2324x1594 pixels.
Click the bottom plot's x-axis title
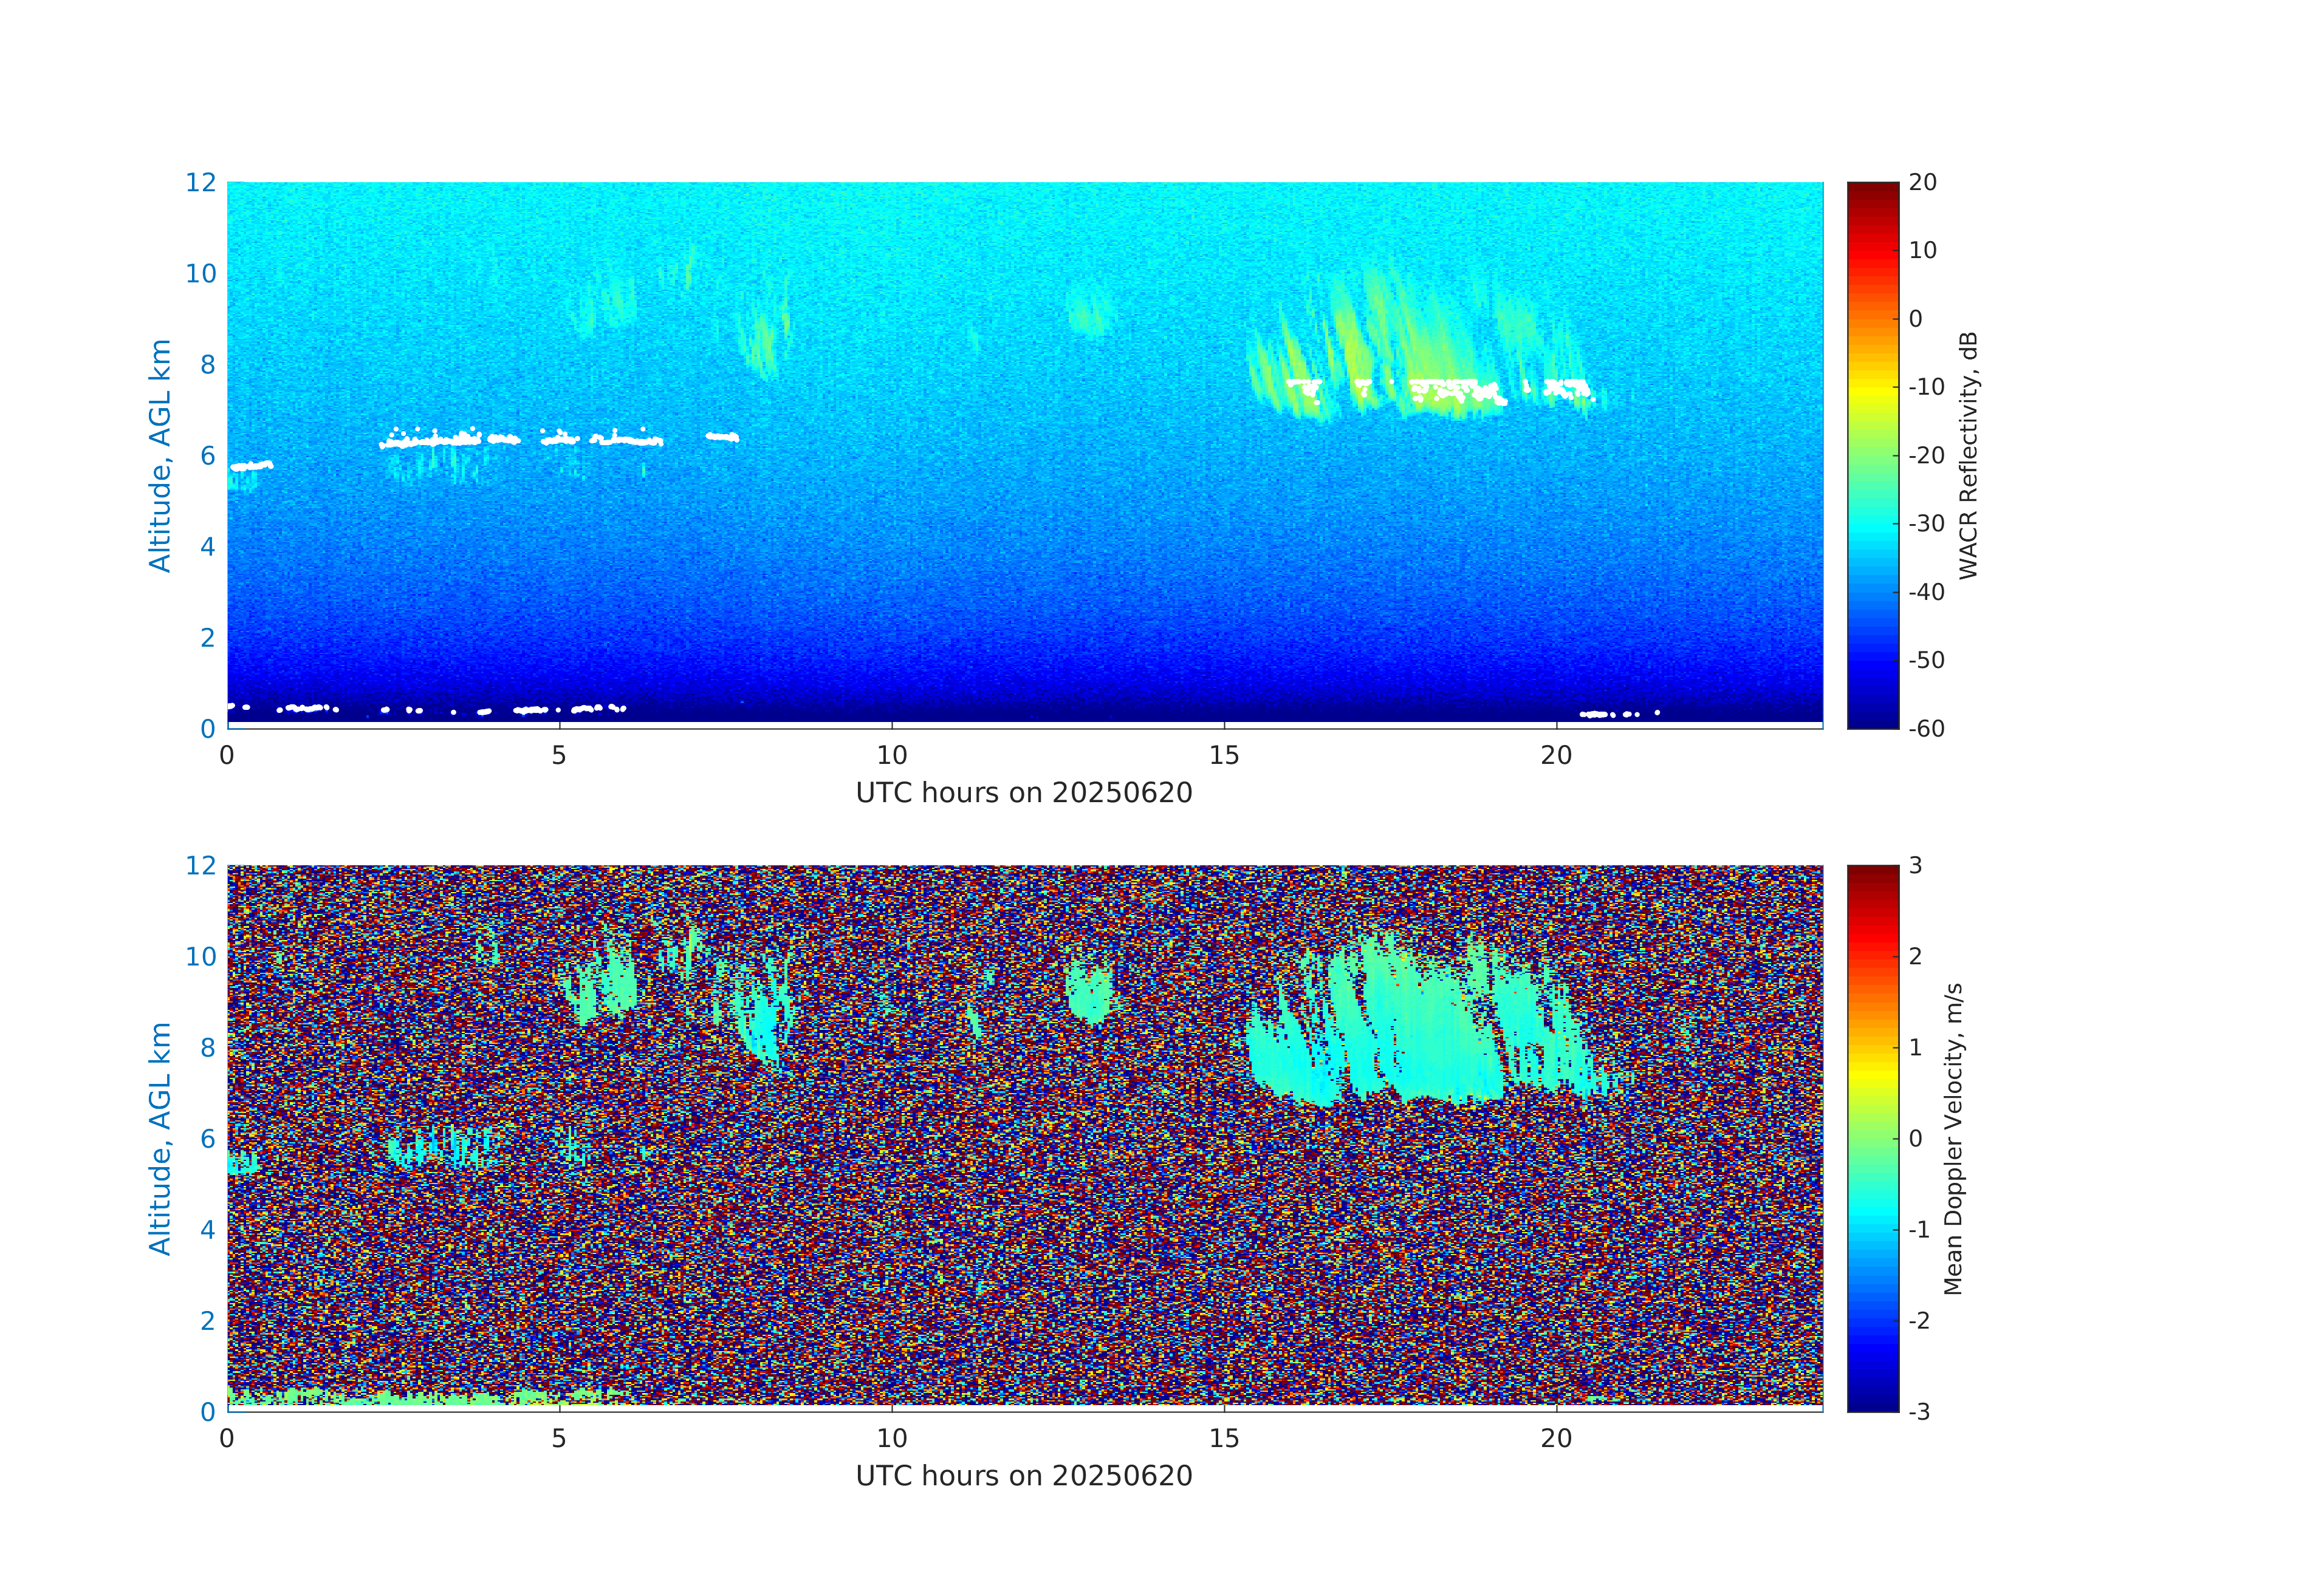tap(1023, 1475)
